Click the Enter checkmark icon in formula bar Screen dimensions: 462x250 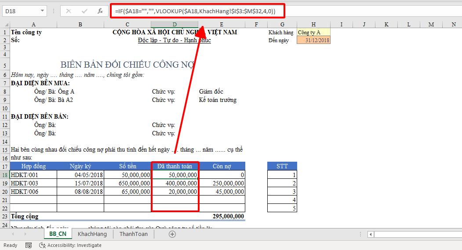pos(84,11)
